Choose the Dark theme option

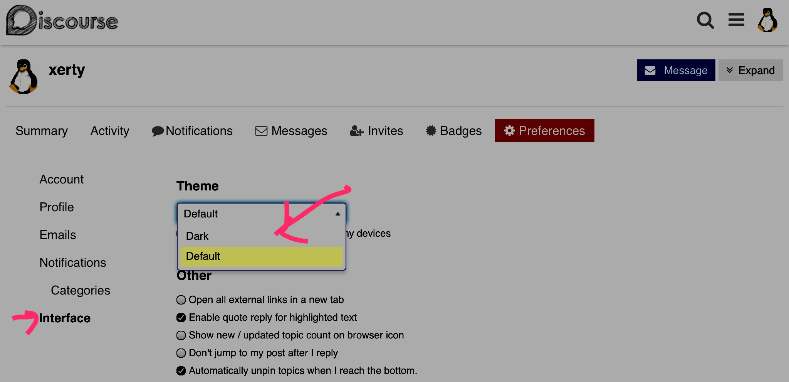262,236
